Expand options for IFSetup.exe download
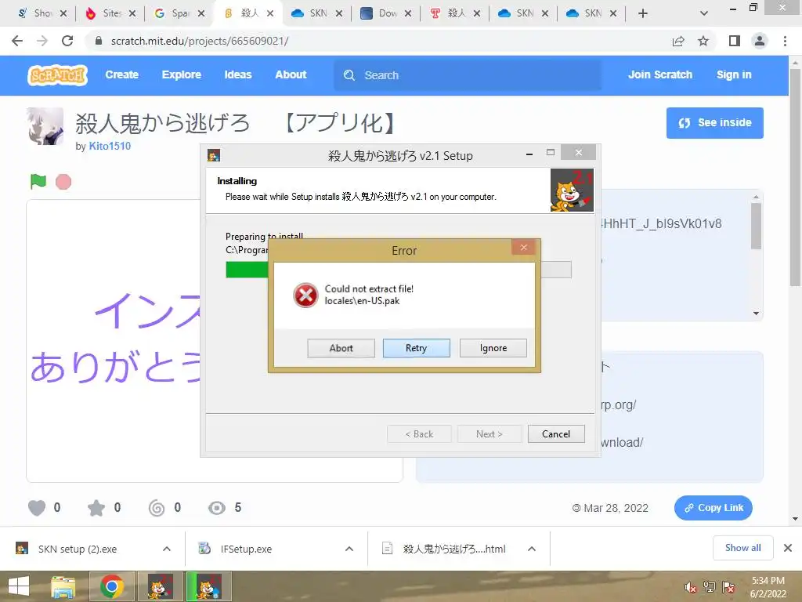This screenshot has height=602, width=802. click(x=349, y=549)
